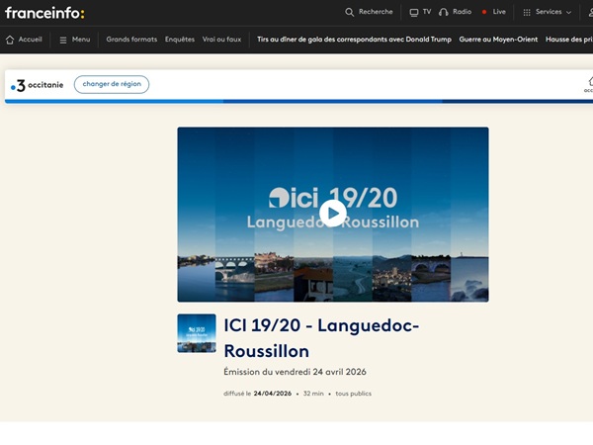Click the Recherche search label
The height and width of the screenshot is (445, 593).
tap(376, 12)
